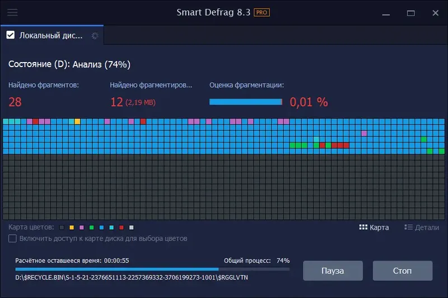This screenshot has height=298, width=448.
Task: Click the Пауза button
Action: (x=333, y=271)
